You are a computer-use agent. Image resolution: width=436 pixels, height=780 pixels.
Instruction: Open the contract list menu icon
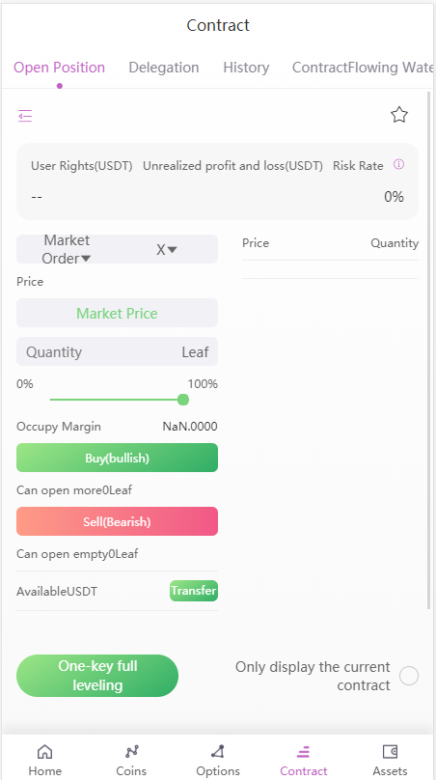pos(25,116)
